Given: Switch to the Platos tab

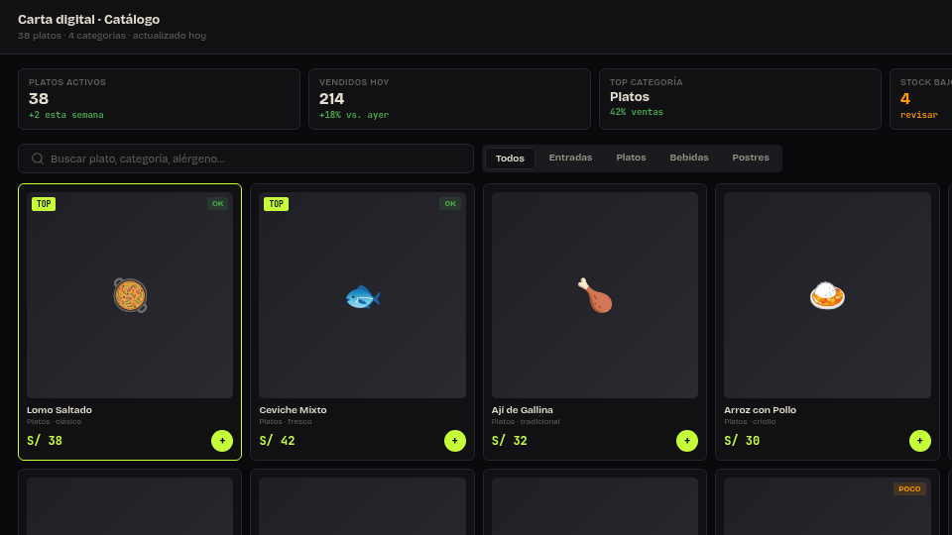Looking at the screenshot, I should point(631,158).
